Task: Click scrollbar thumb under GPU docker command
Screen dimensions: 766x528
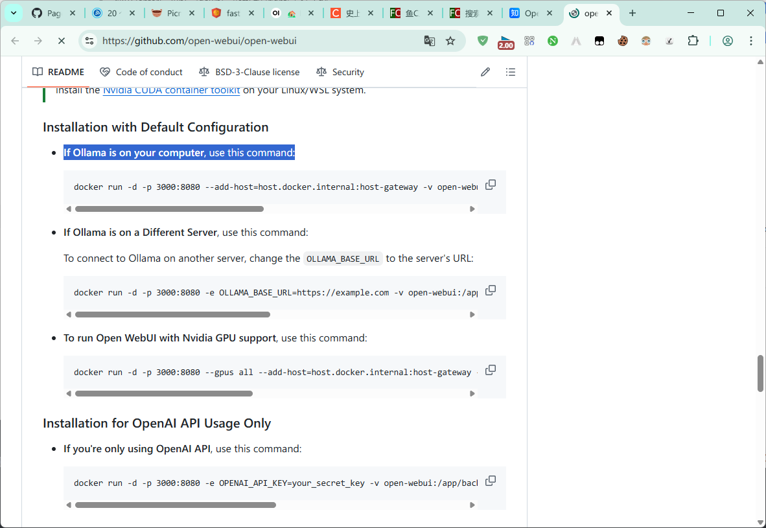Action: 164,394
